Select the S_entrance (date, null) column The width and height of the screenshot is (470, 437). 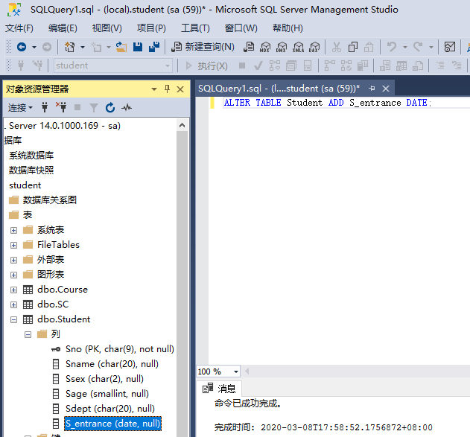pyautogui.click(x=113, y=424)
